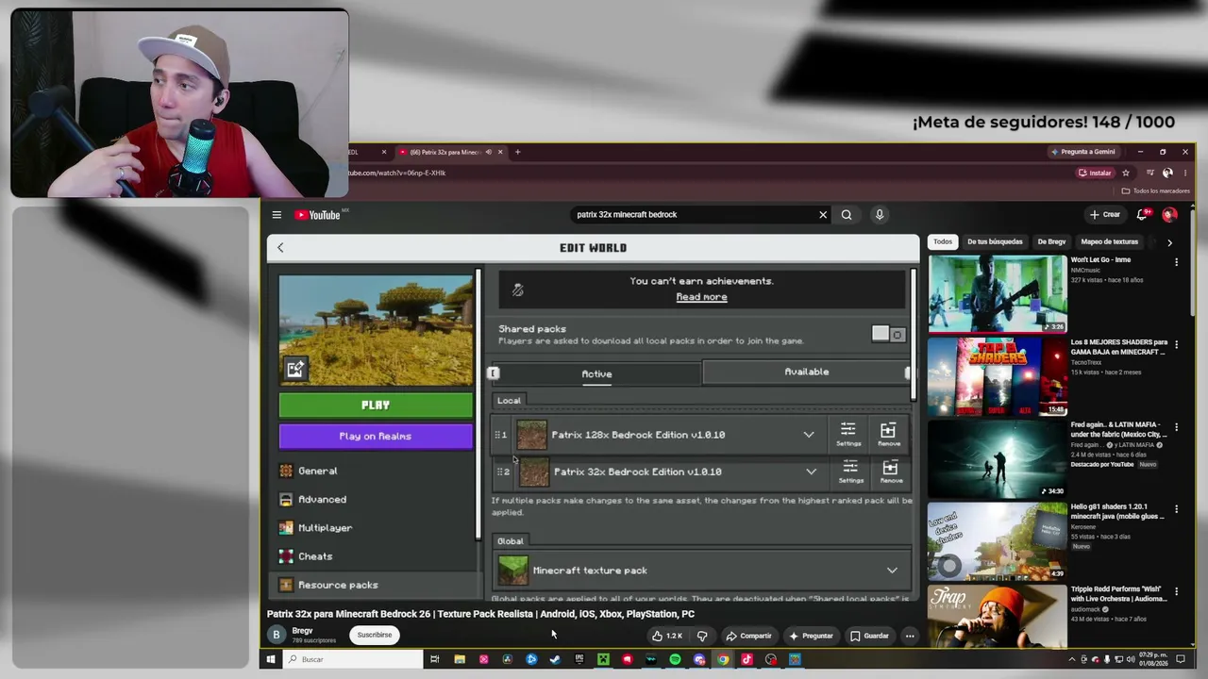
Task: Click the Windows taskbar Buscar search box
Action: (x=354, y=659)
